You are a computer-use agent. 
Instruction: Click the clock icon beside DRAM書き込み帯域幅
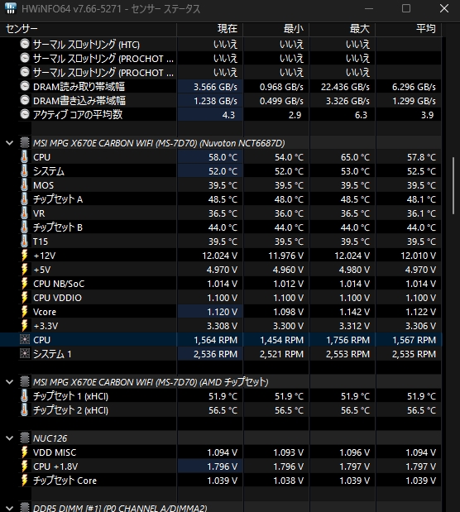tap(25, 100)
